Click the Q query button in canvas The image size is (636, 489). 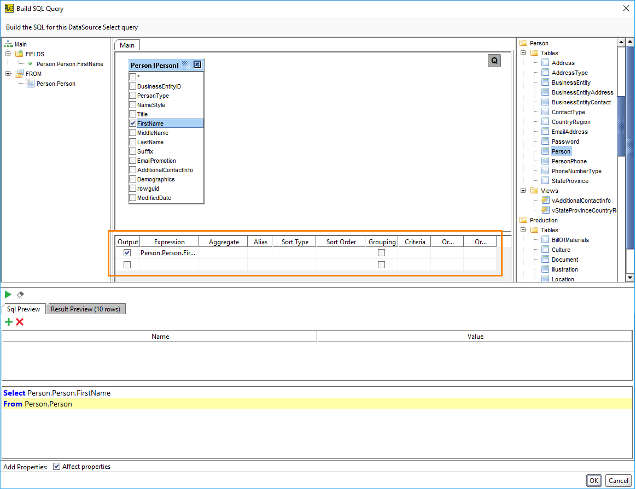(x=494, y=61)
